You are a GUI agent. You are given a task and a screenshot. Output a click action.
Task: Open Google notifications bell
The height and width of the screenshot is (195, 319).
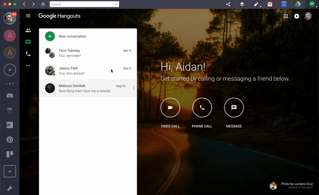pos(297,16)
